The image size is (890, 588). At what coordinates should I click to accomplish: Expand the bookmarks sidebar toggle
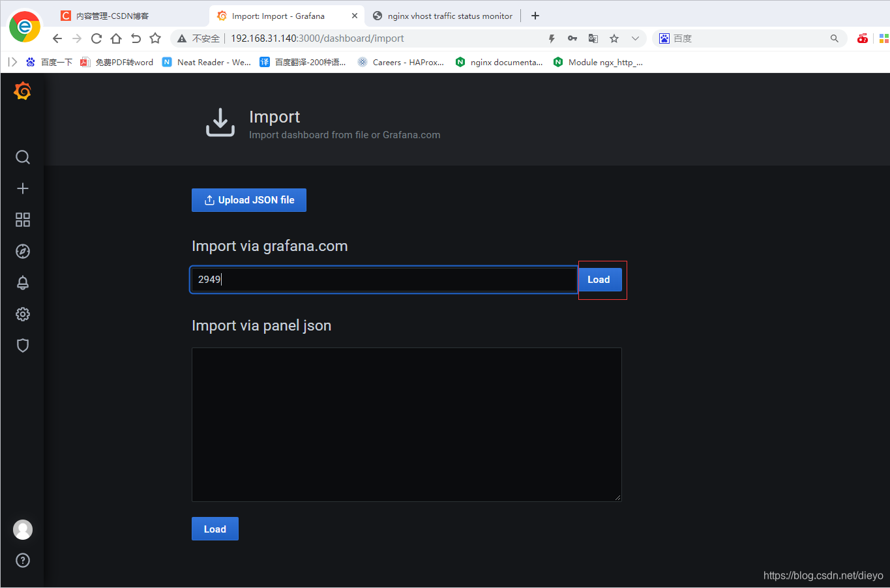click(12, 62)
